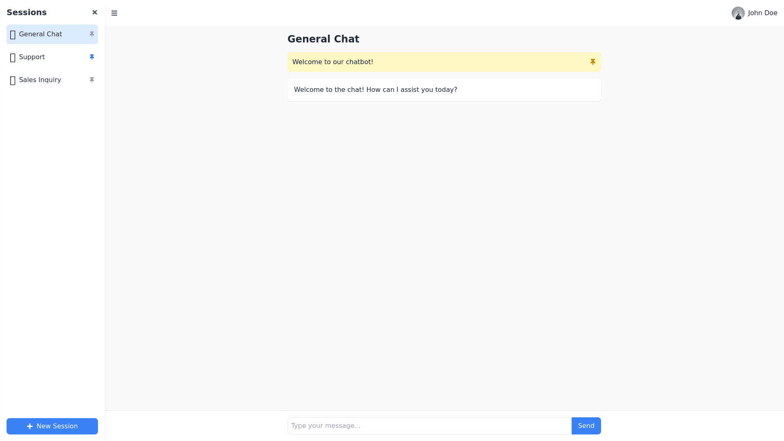Click the "Welcome to our chatbot!" pinned banner
784x441 pixels.
tap(333, 62)
